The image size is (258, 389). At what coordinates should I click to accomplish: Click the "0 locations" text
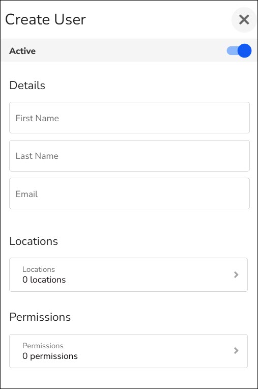pyautogui.click(x=44, y=280)
